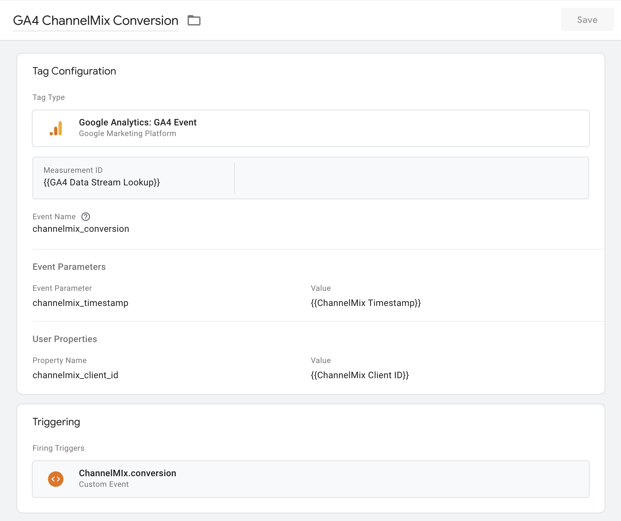Click the {{ChannelMix Client ID}} value

(x=360, y=375)
